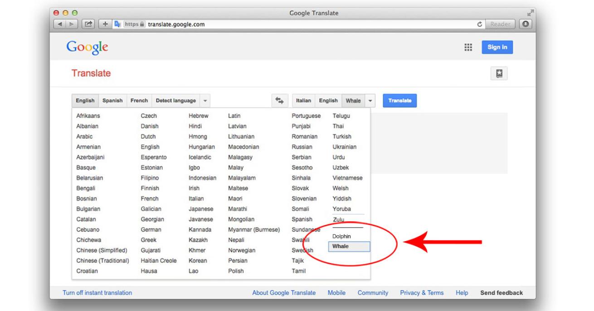Viewport: 594px width, 311px height.
Task: Click the swap languages icon
Action: (280, 101)
